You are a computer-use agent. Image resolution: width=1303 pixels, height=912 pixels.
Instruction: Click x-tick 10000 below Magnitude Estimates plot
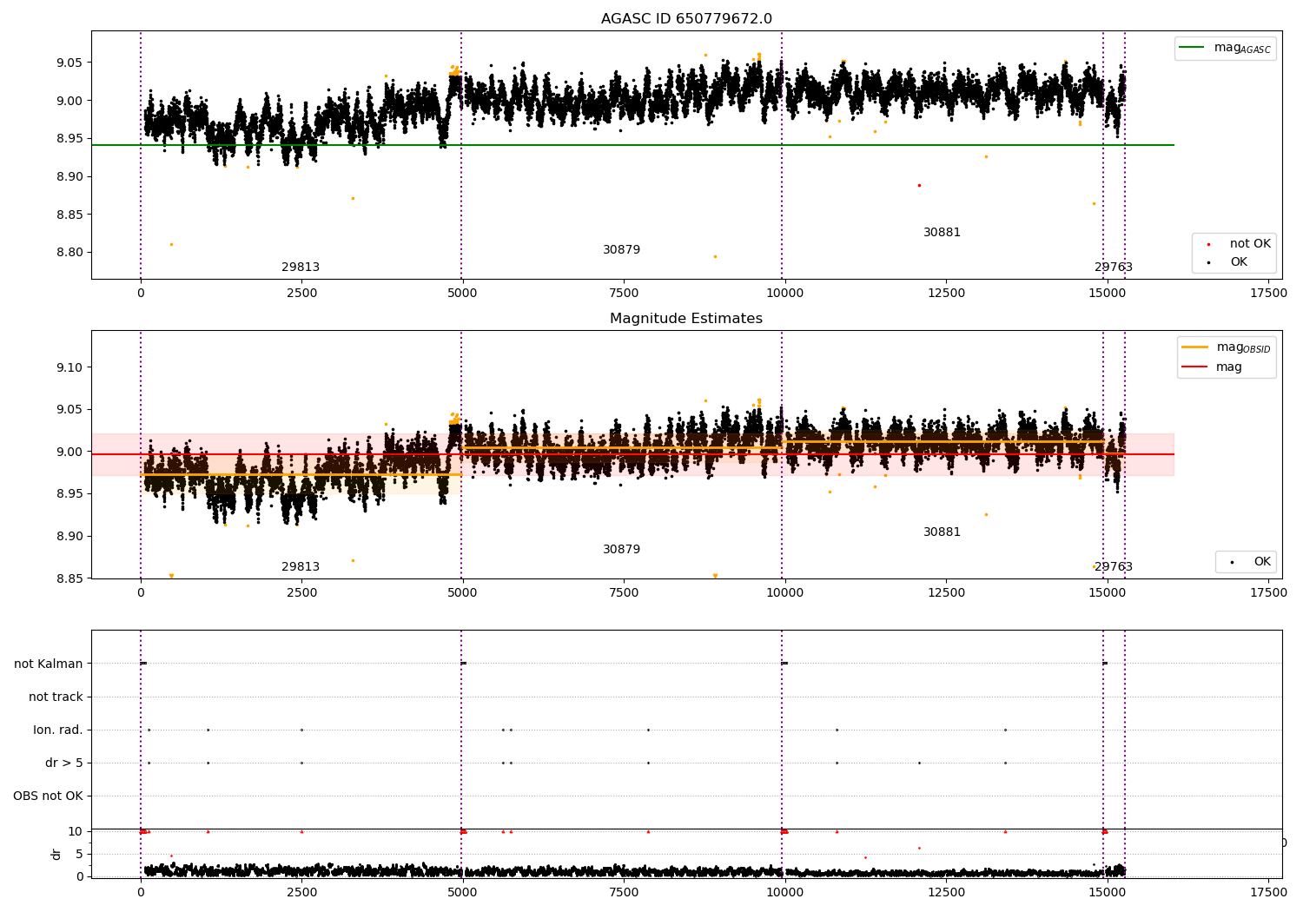pos(784,593)
